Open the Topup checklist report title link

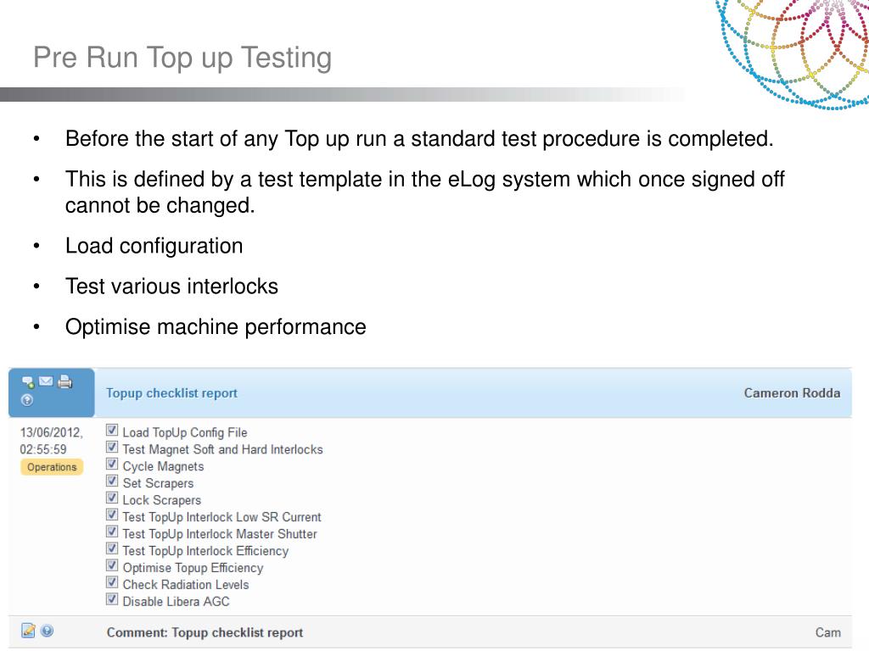click(171, 393)
